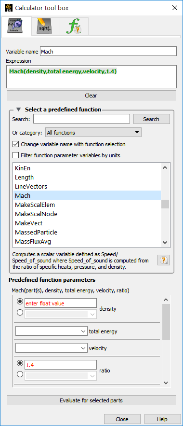
Task: Click Evaluate for selected parts button
Action: [x=91, y=400]
